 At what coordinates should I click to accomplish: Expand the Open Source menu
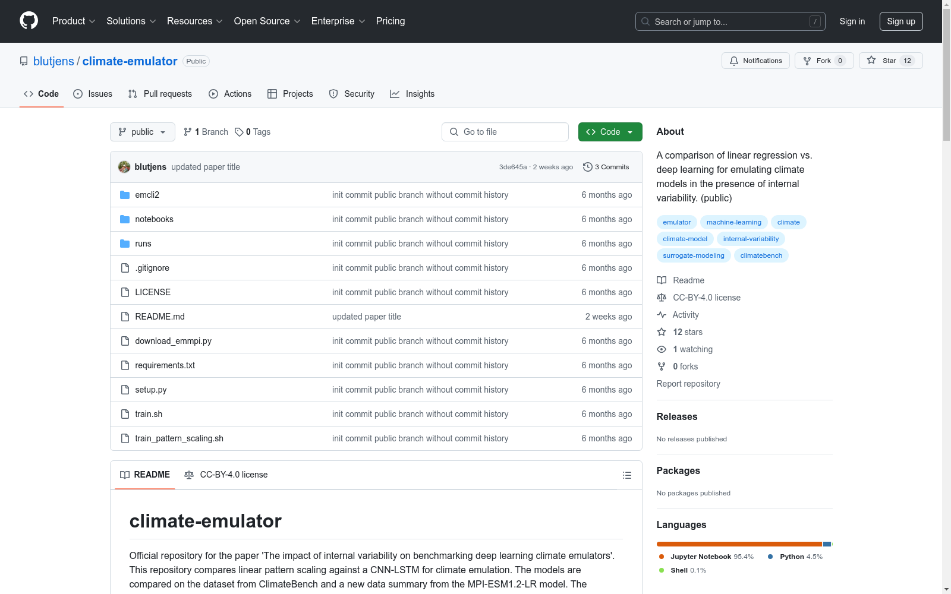point(267,21)
